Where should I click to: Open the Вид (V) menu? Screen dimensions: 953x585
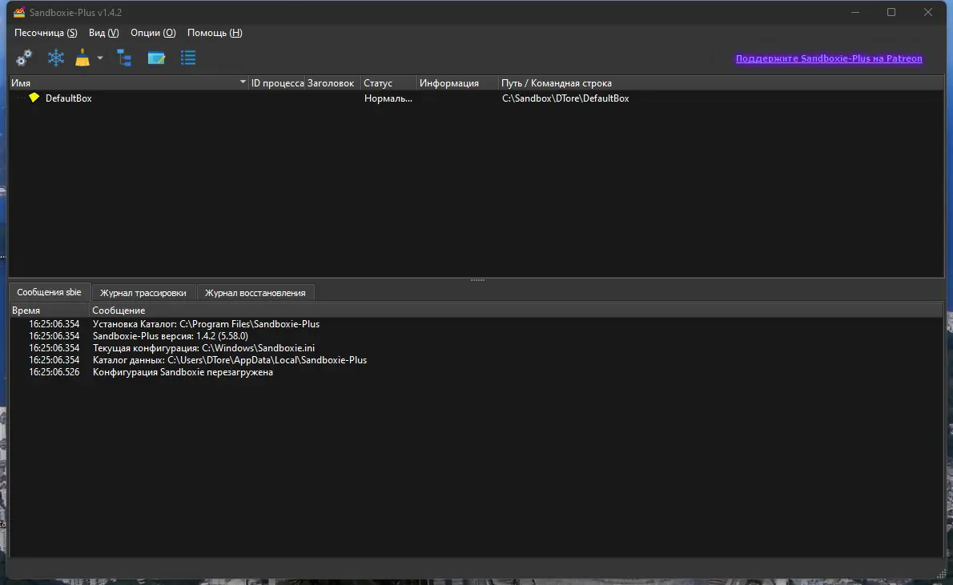103,33
